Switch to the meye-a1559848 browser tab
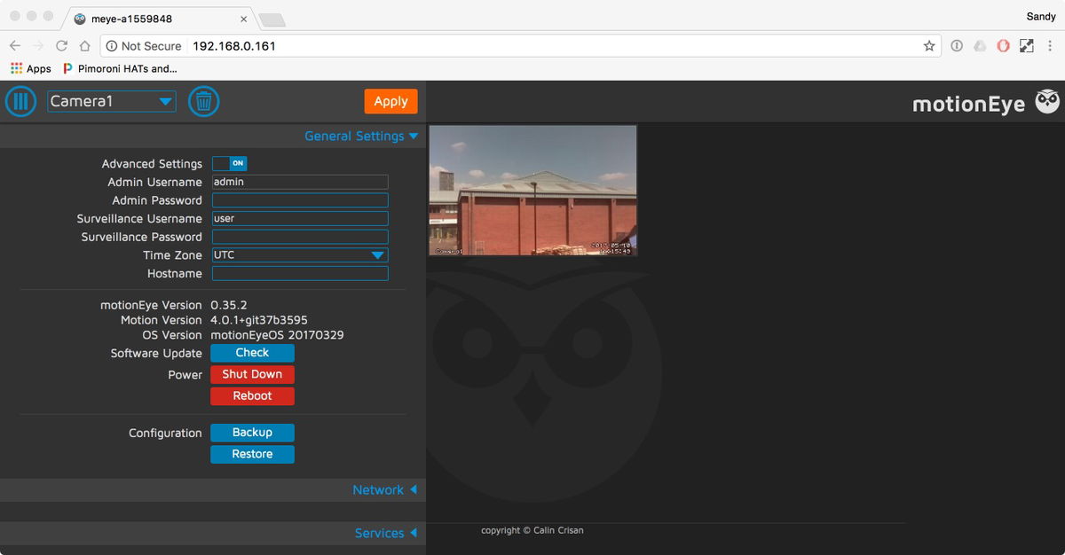Image resolution: width=1065 pixels, height=555 pixels. pyautogui.click(x=142, y=18)
